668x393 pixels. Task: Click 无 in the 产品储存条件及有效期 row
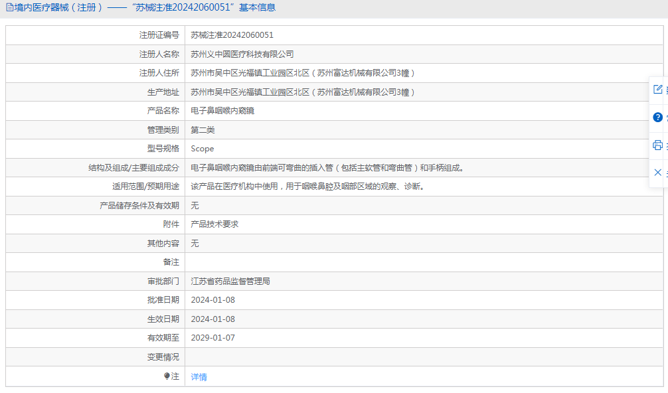(195, 206)
